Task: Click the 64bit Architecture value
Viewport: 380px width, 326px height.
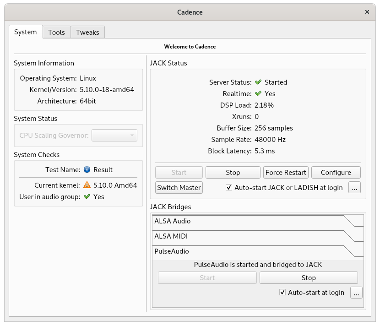Action: click(x=88, y=101)
